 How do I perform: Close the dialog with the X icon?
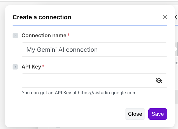coord(165,17)
